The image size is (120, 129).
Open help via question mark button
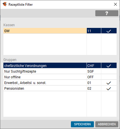pyautogui.click(x=107, y=13)
